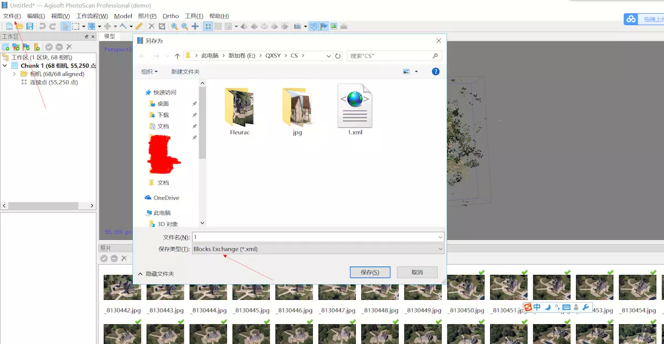Viewport: 664px width, 344px height.
Task: Collapse the Chunk 1 tree node
Action: 5,66
